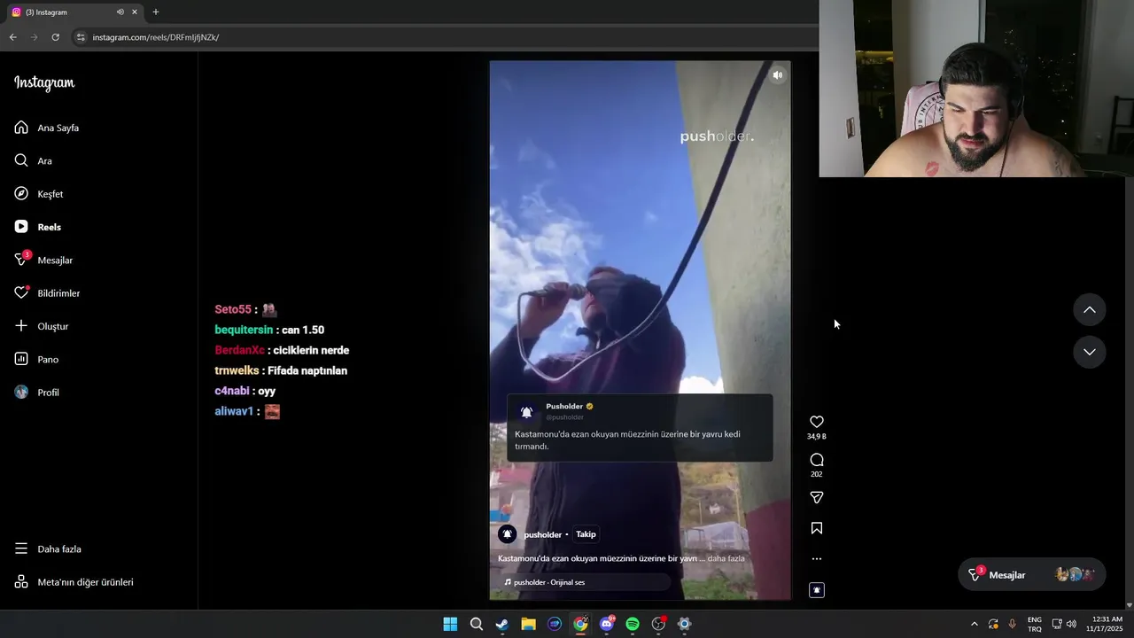Click chat username trnwelks
Image resolution: width=1134 pixels, height=638 pixels.
tap(237, 370)
